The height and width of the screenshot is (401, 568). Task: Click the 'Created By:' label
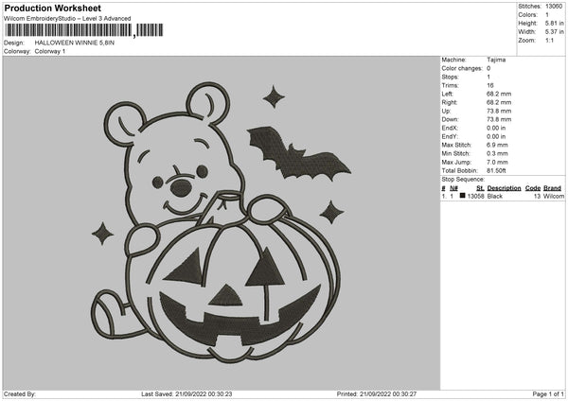pos(20,393)
